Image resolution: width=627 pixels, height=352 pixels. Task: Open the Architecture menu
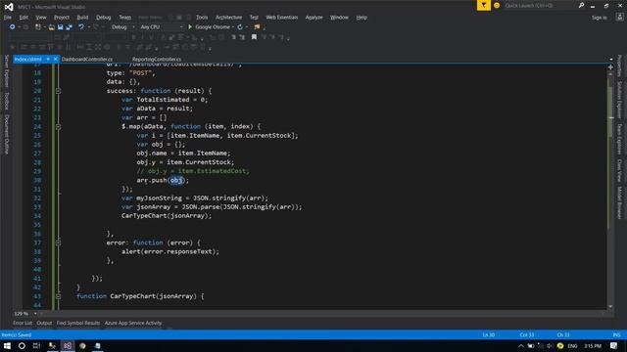pyautogui.click(x=228, y=18)
